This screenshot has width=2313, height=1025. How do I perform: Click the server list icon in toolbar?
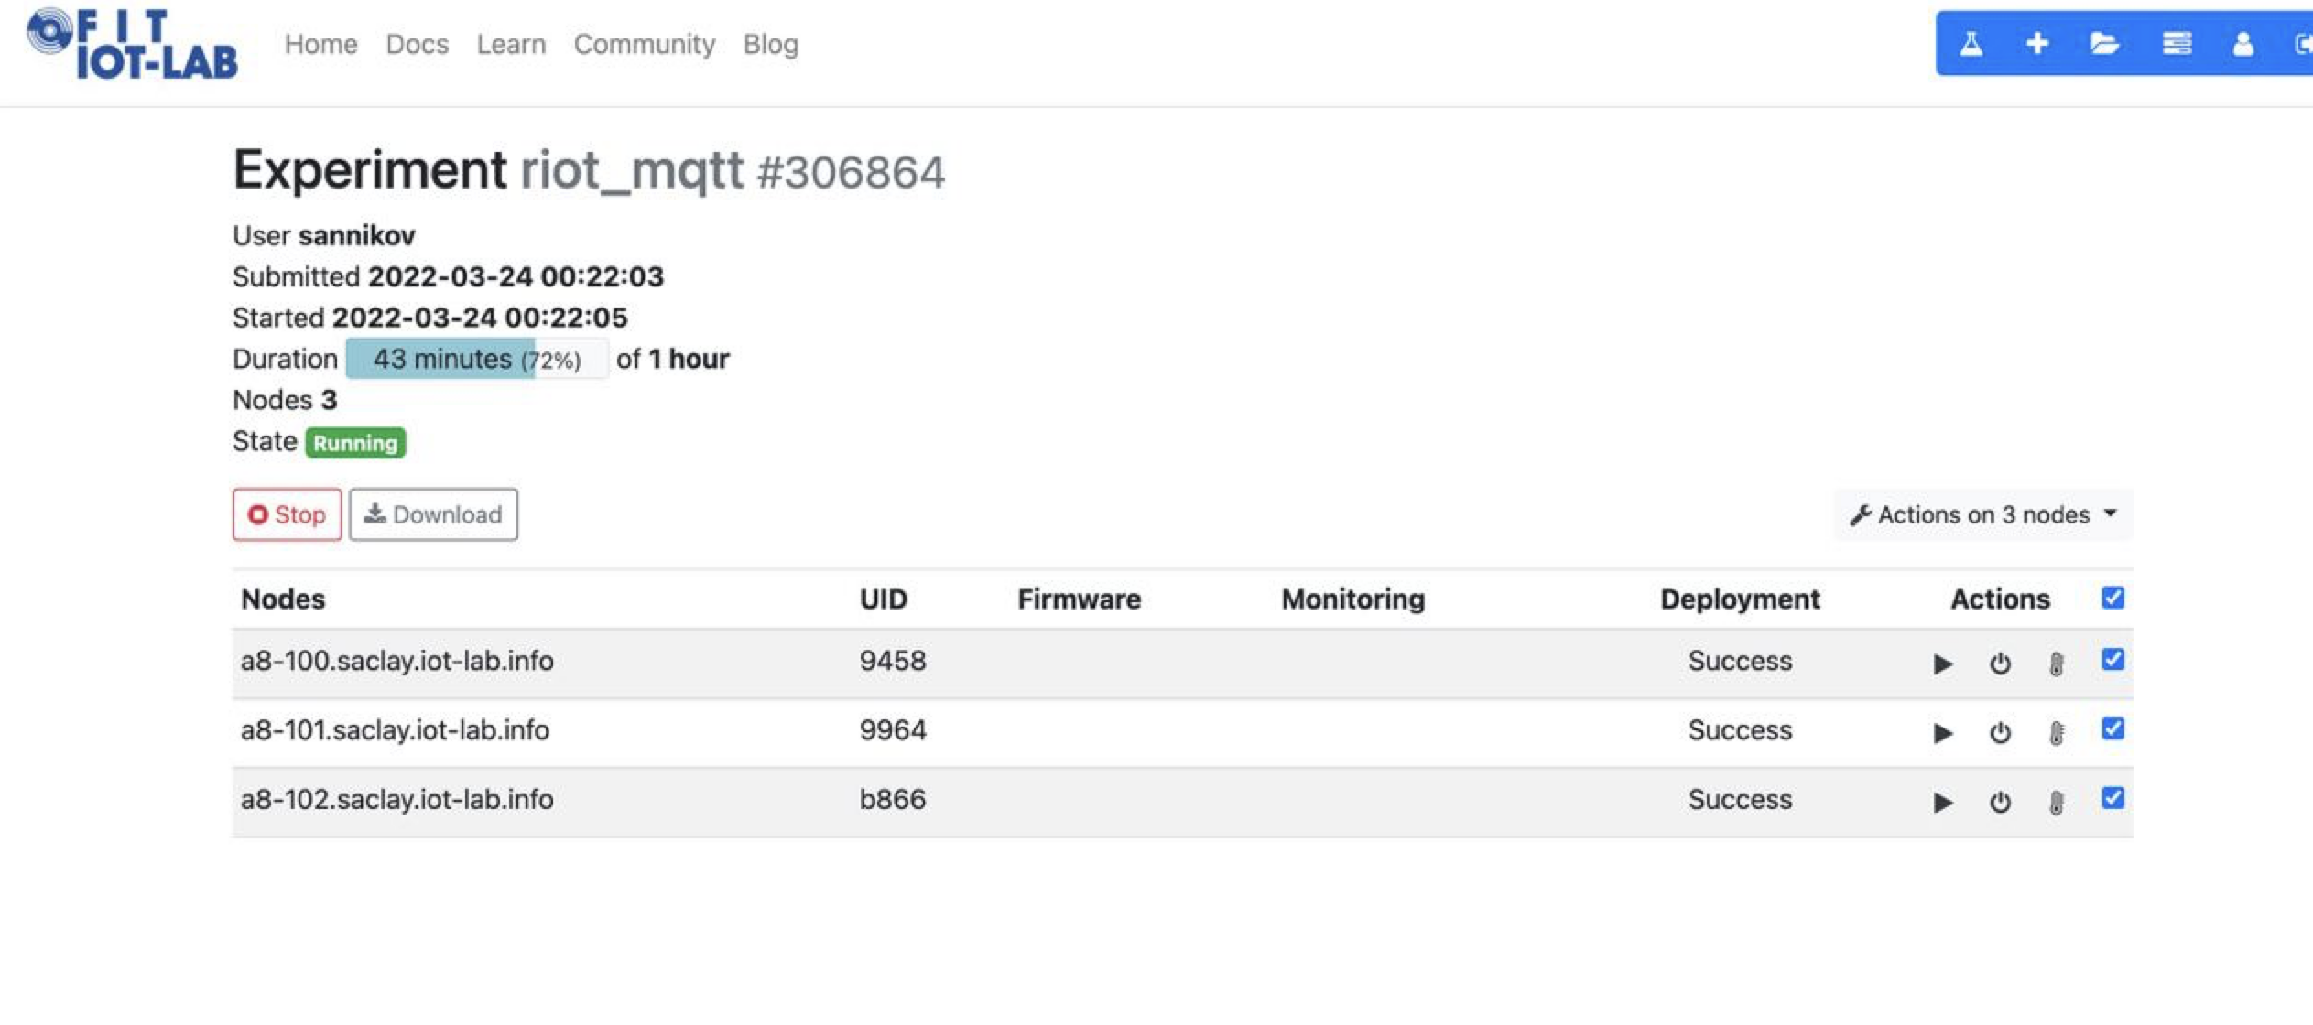coord(2177,43)
